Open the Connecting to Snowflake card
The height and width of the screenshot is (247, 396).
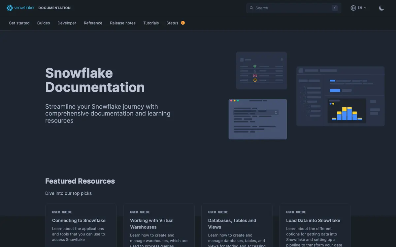tap(81, 225)
